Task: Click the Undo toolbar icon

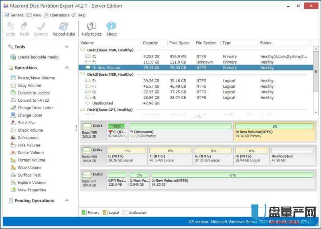Action: tap(10, 27)
